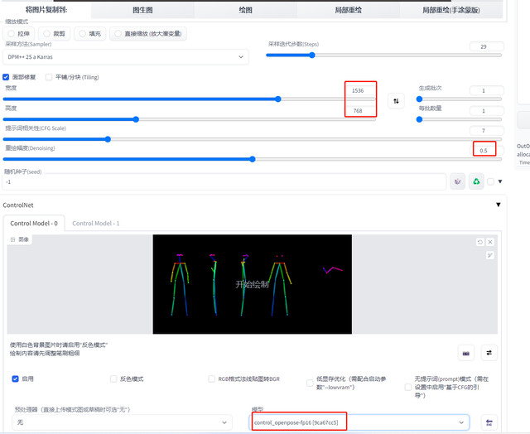Click the CFG Scale value field 7
The height and width of the screenshot is (434, 530).
pos(486,131)
